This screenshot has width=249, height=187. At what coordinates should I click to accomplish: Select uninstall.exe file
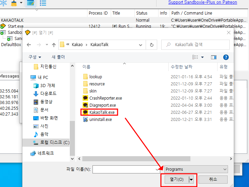click(97, 119)
